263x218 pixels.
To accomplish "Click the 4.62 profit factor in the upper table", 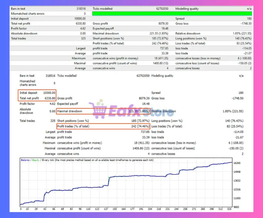I will coord(83,28).
